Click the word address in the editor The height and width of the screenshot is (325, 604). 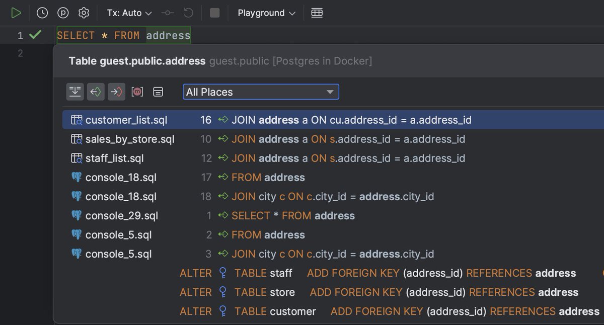(x=168, y=35)
